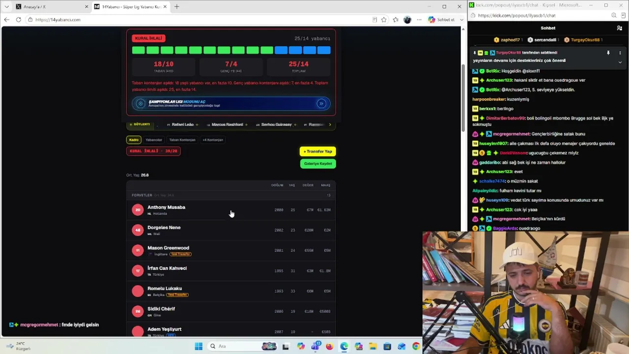
Task: Open pinned message three-dot options
Action: click(x=620, y=53)
